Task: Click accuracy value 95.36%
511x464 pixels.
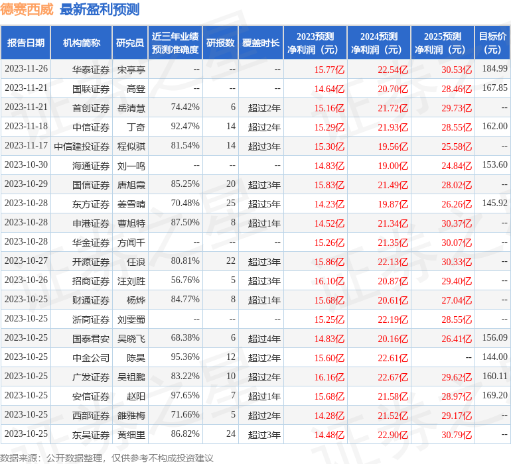Action: (185, 357)
